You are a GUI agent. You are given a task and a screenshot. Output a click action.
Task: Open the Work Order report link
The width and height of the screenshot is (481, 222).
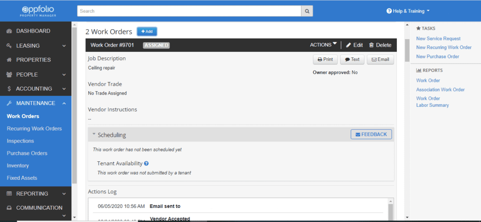point(428,80)
